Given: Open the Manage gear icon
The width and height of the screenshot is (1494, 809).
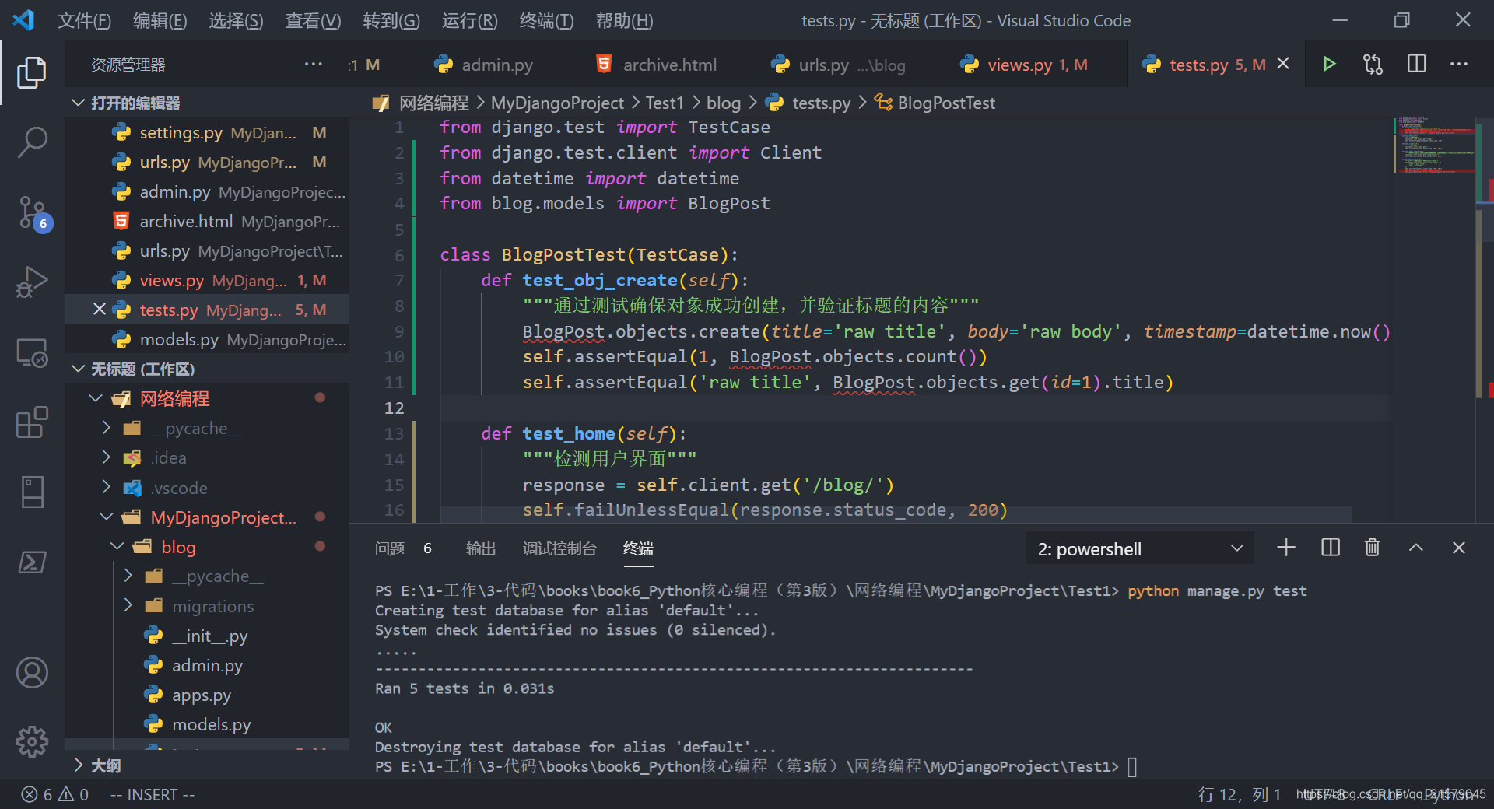Looking at the screenshot, I should 32,742.
